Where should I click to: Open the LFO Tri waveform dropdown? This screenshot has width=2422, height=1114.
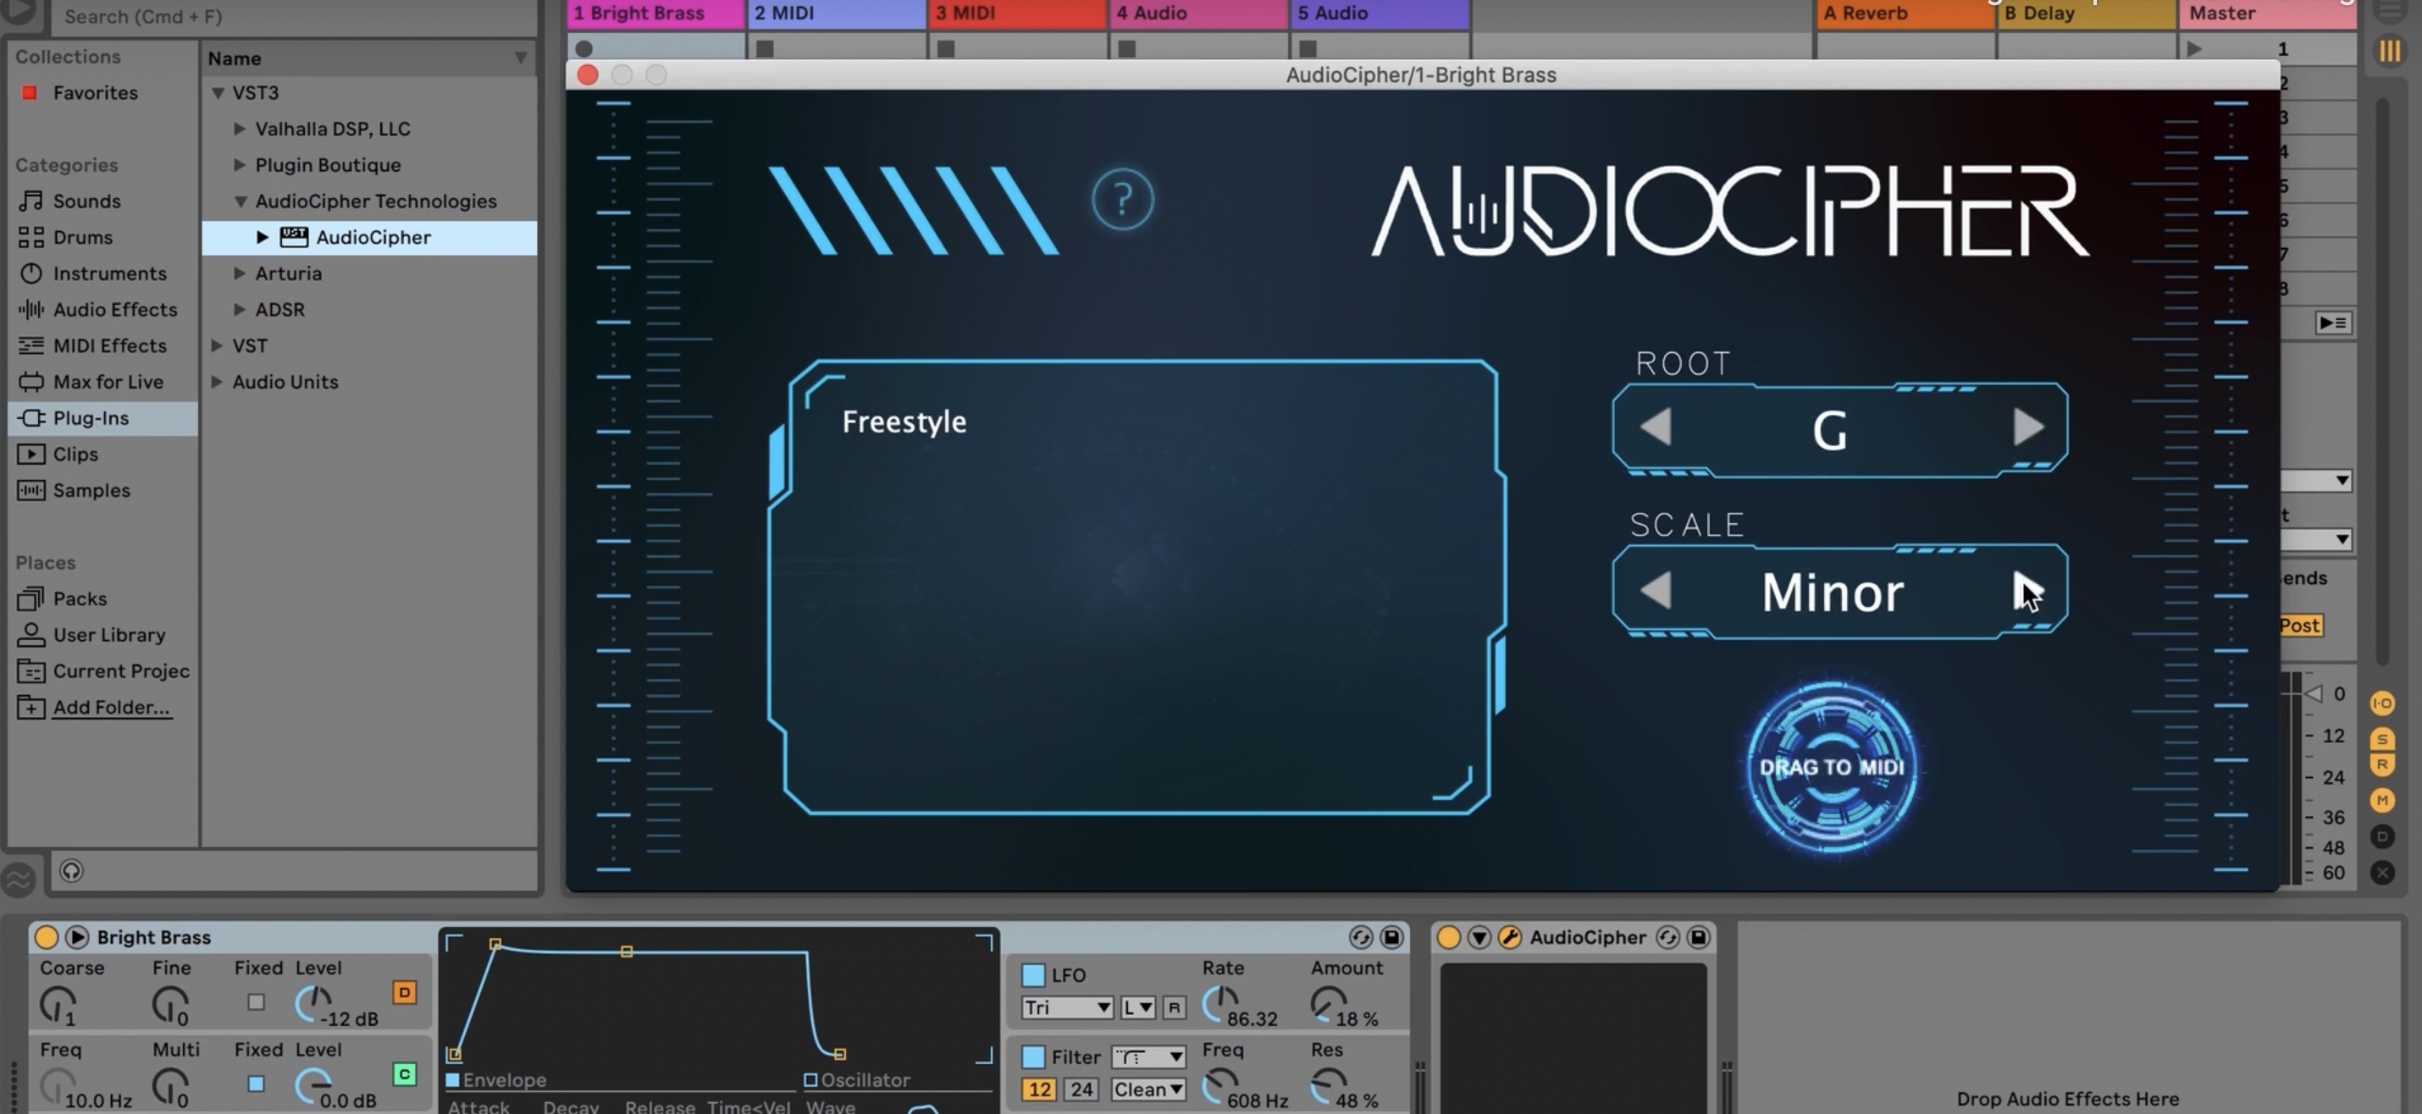click(x=1067, y=1008)
